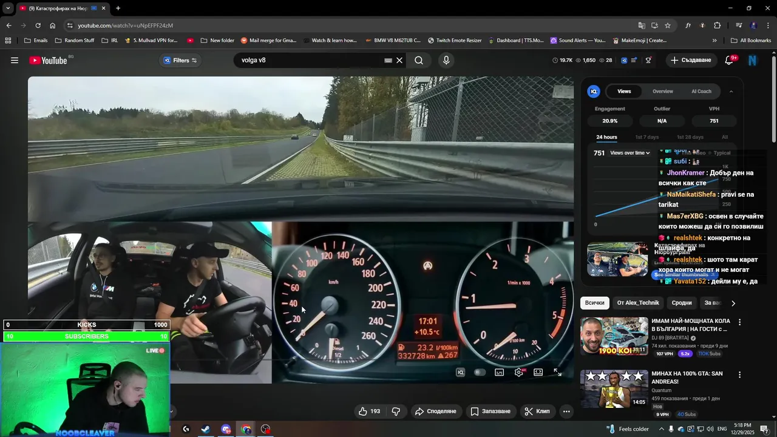This screenshot has width=777, height=437.
Task: Toggle autoplay switch in the player
Action: click(x=480, y=372)
